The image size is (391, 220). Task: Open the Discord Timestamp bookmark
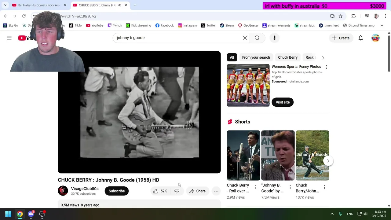pos(359,25)
